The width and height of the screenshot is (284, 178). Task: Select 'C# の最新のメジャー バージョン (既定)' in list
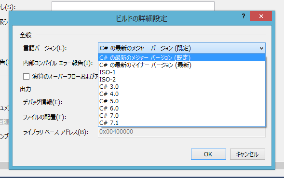pos(182,57)
